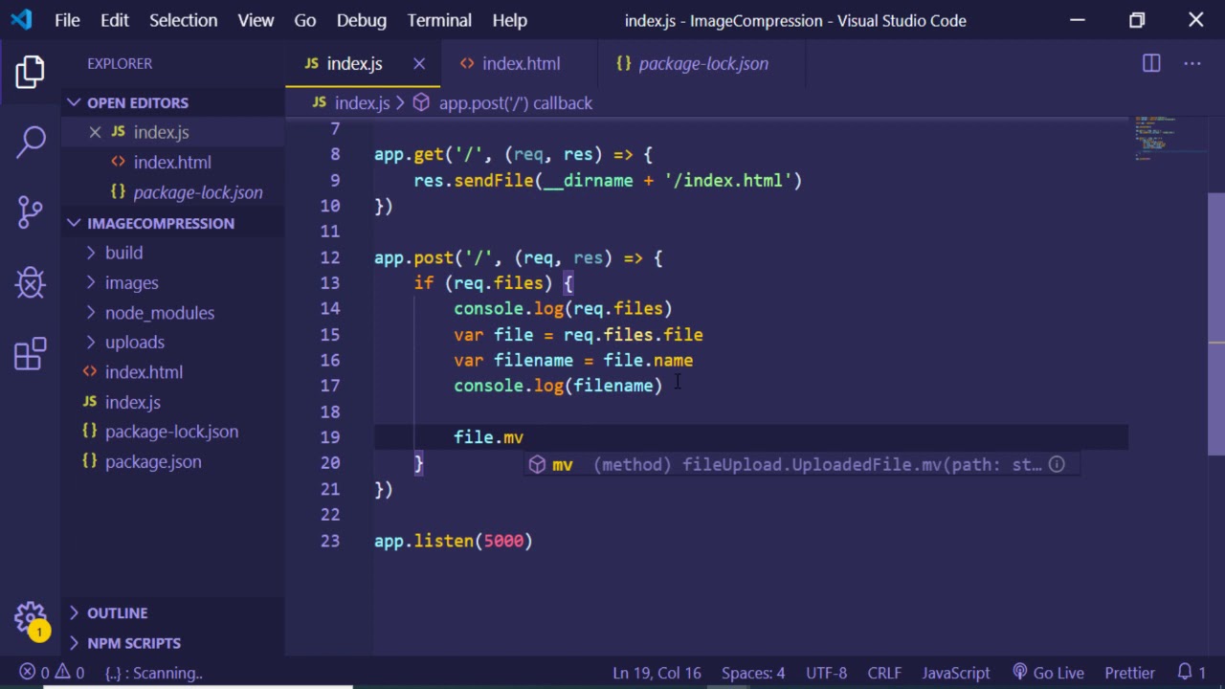
Task: Click the editor vertical scrollbar
Action: pos(1216,325)
